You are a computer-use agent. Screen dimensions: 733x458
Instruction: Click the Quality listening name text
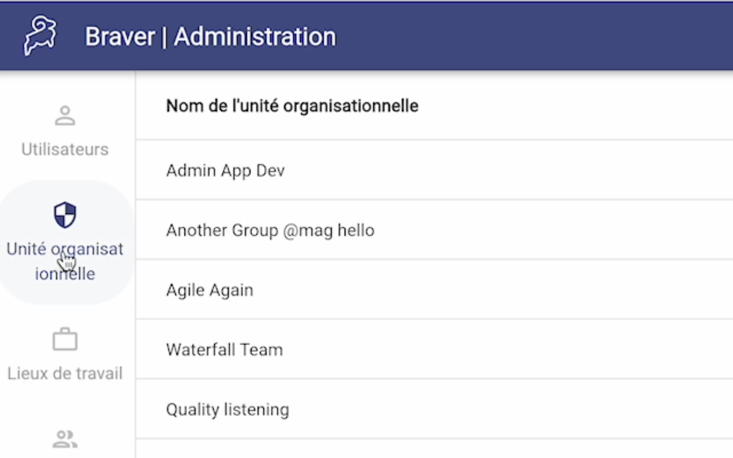(227, 410)
